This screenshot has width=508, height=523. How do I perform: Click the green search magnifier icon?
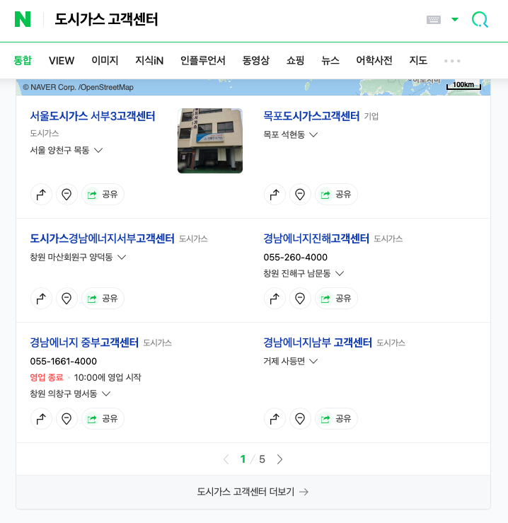(x=480, y=20)
